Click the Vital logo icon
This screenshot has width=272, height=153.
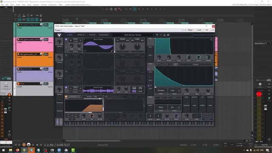tap(59, 35)
